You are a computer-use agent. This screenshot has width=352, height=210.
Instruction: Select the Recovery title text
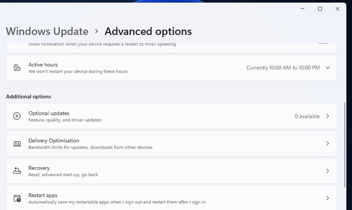[39, 168]
